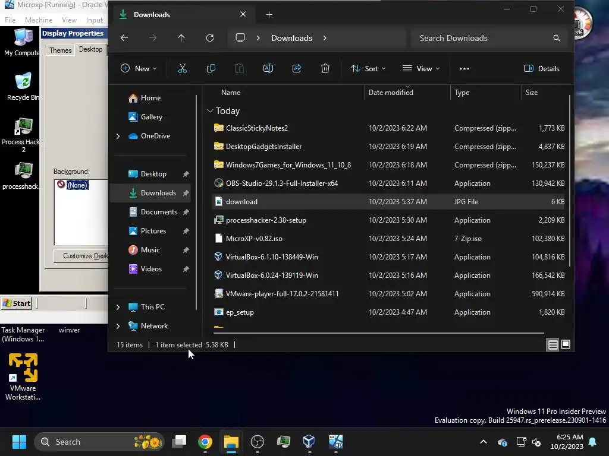Select the MicroXP-v0.82.iso file

254,239
